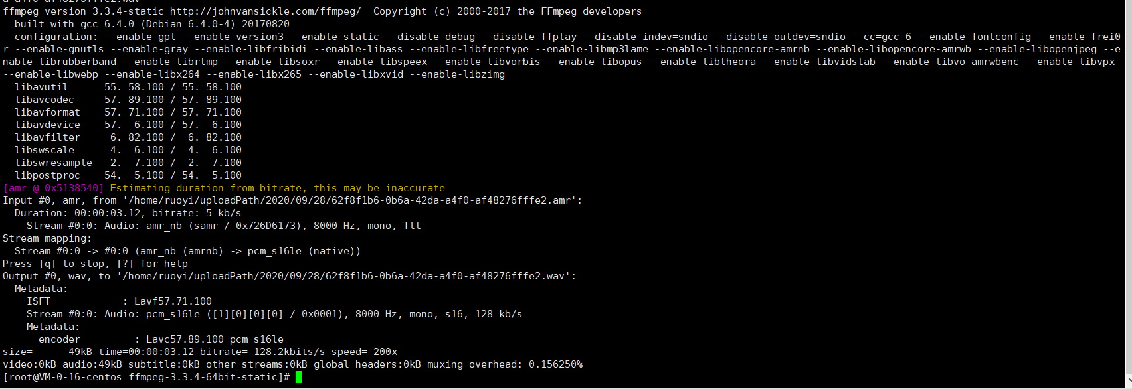This screenshot has width=1132, height=389.
Task: Click the 'libavdevice' version row
Action: click(128, 125)
